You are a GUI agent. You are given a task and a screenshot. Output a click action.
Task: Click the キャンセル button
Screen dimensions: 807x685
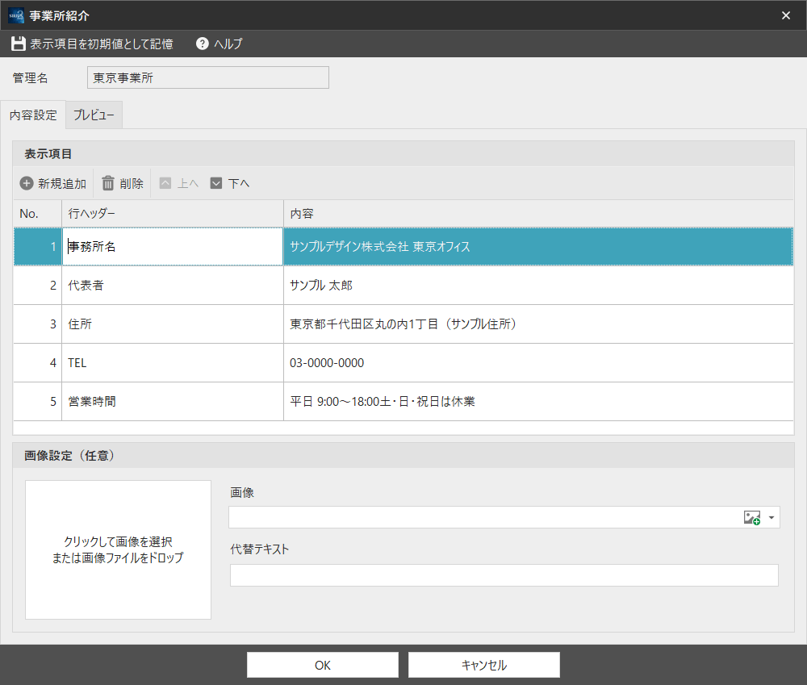[483, 665]
